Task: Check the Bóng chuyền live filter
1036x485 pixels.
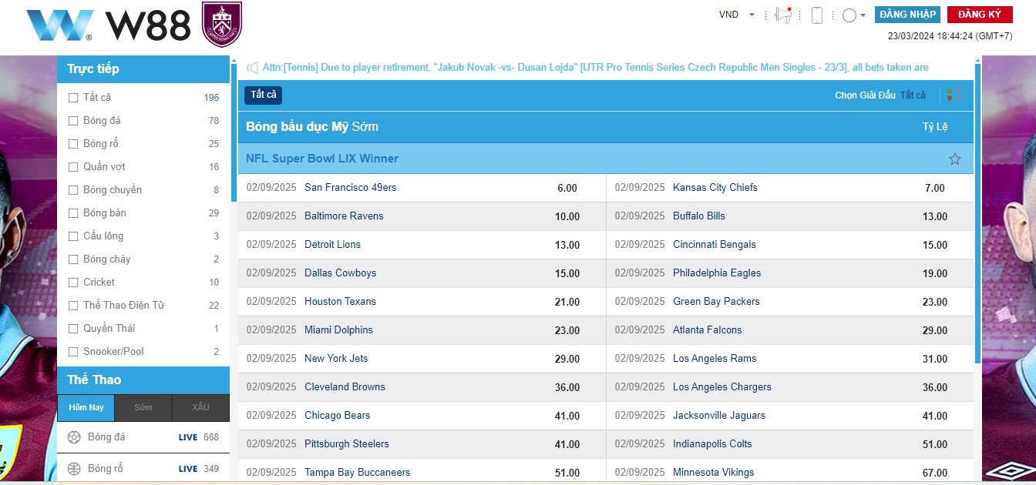Action: 73,190
